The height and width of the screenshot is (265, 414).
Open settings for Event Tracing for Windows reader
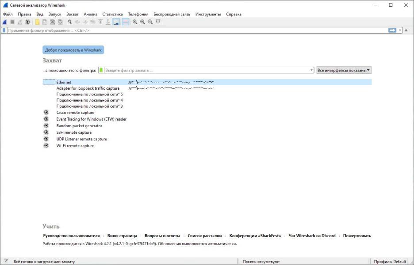[x=46, y=119]
